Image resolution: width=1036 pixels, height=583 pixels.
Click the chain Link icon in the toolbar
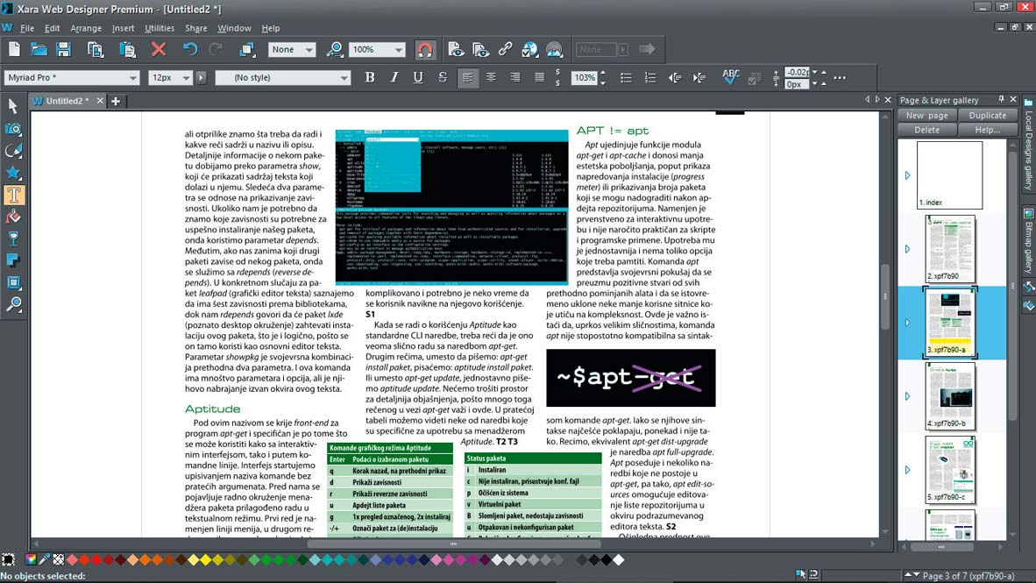(x=506, y=50)
